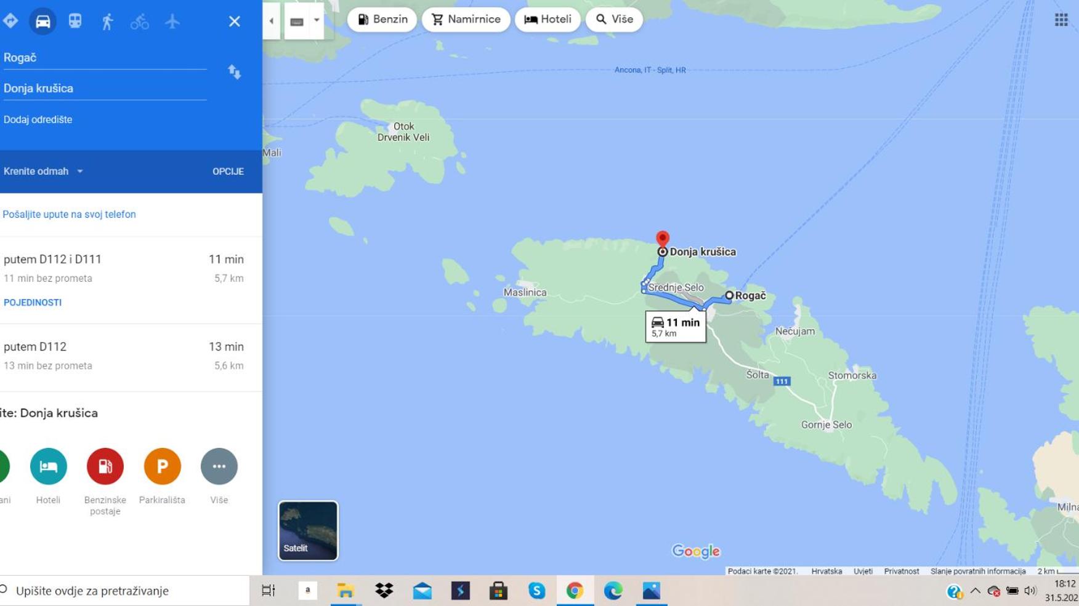The height and width of the screenshot is (606, 1079).
Task: Open Slanje povratnih informacija link
Action: click(x=978, y=571)
